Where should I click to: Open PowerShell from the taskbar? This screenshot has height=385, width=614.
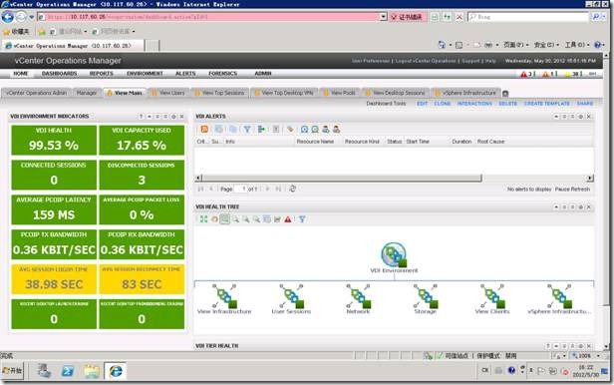coord(68,370)
